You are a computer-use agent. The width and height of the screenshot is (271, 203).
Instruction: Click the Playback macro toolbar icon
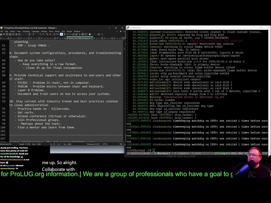tap(96, 34)
